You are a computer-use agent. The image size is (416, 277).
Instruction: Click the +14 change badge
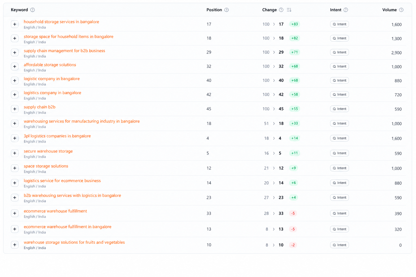294,138
